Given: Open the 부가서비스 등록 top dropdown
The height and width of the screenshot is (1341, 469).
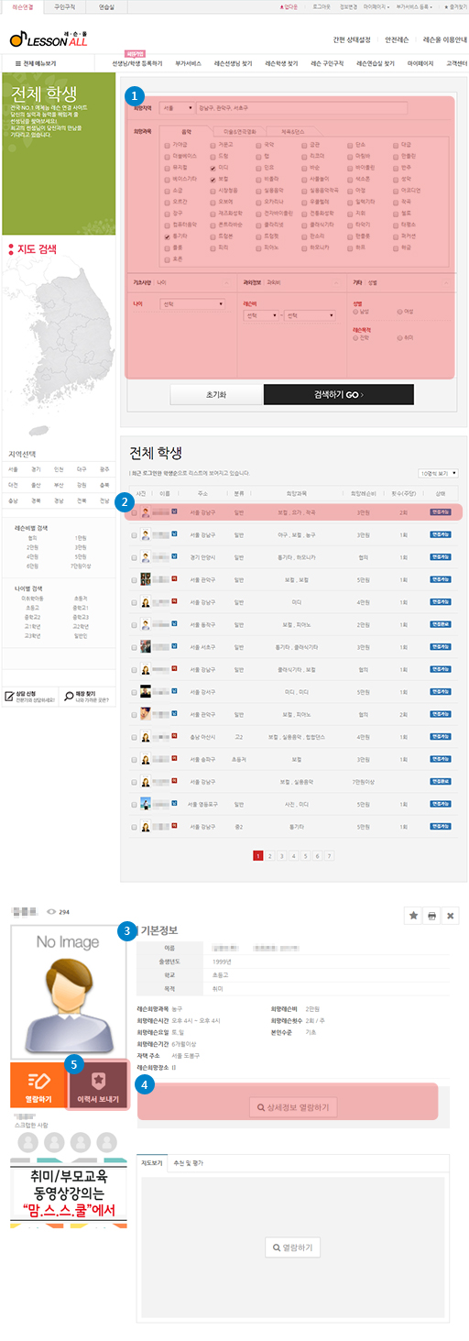Looking at the screenshot, I should click(x=416, y=5).
